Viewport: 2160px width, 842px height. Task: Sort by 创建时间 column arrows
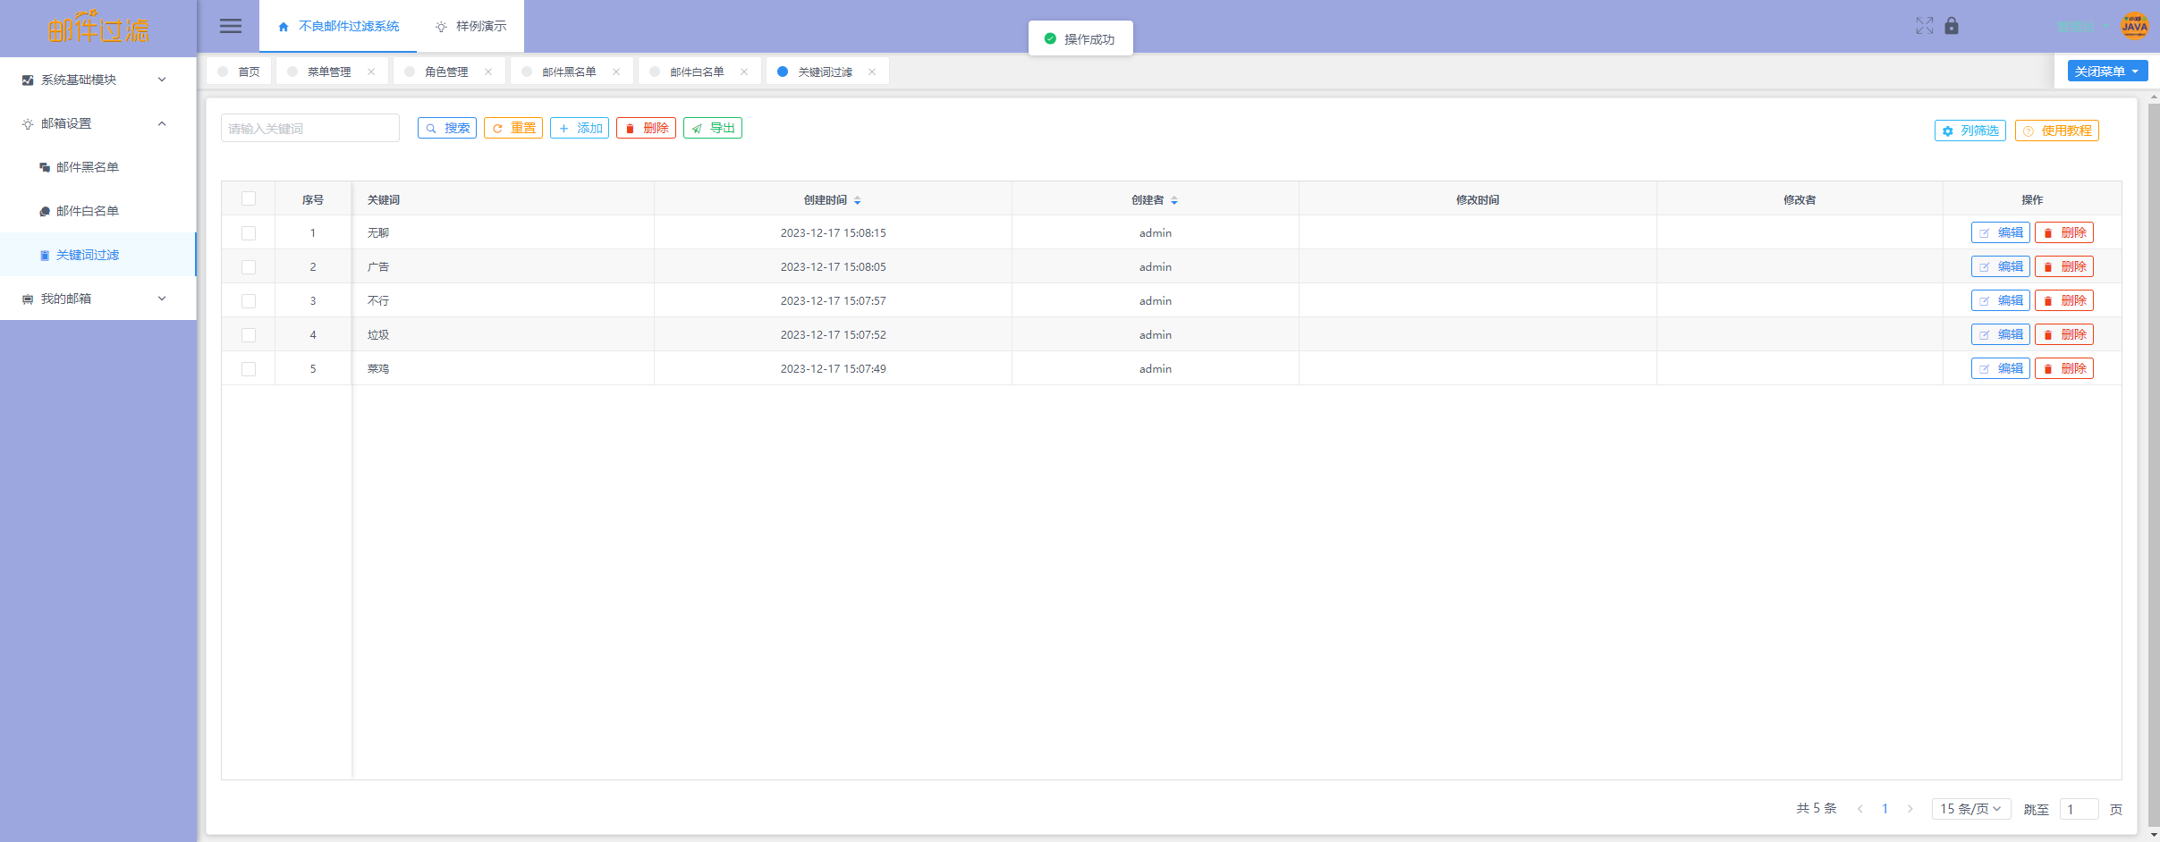857,200
